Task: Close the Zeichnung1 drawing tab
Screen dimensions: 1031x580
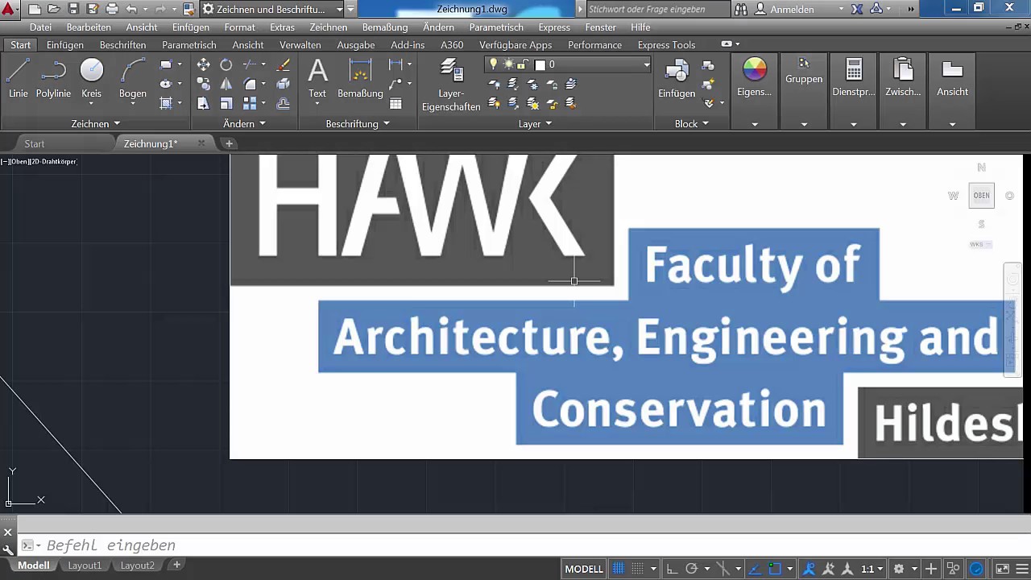Action: tap(201, 143)
